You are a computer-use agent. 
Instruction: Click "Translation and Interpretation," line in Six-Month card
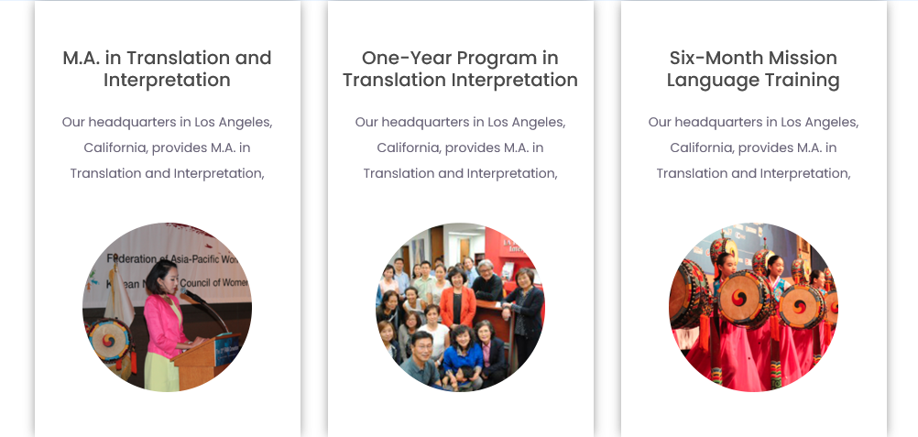(x=753, y=173)
